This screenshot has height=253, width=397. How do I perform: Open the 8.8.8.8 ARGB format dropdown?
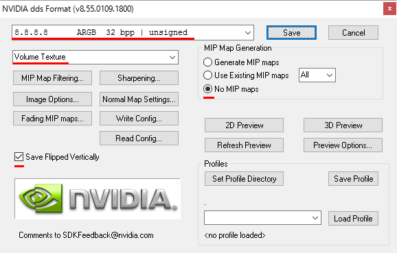coord(133,32)
